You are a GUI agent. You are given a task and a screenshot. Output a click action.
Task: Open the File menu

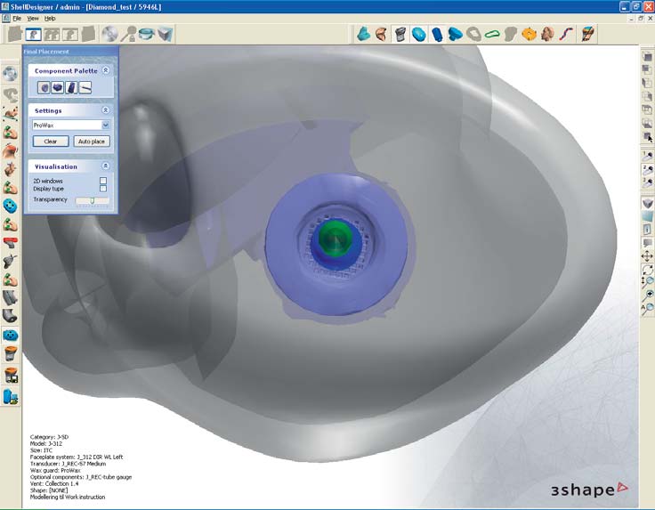pos(17,18)
